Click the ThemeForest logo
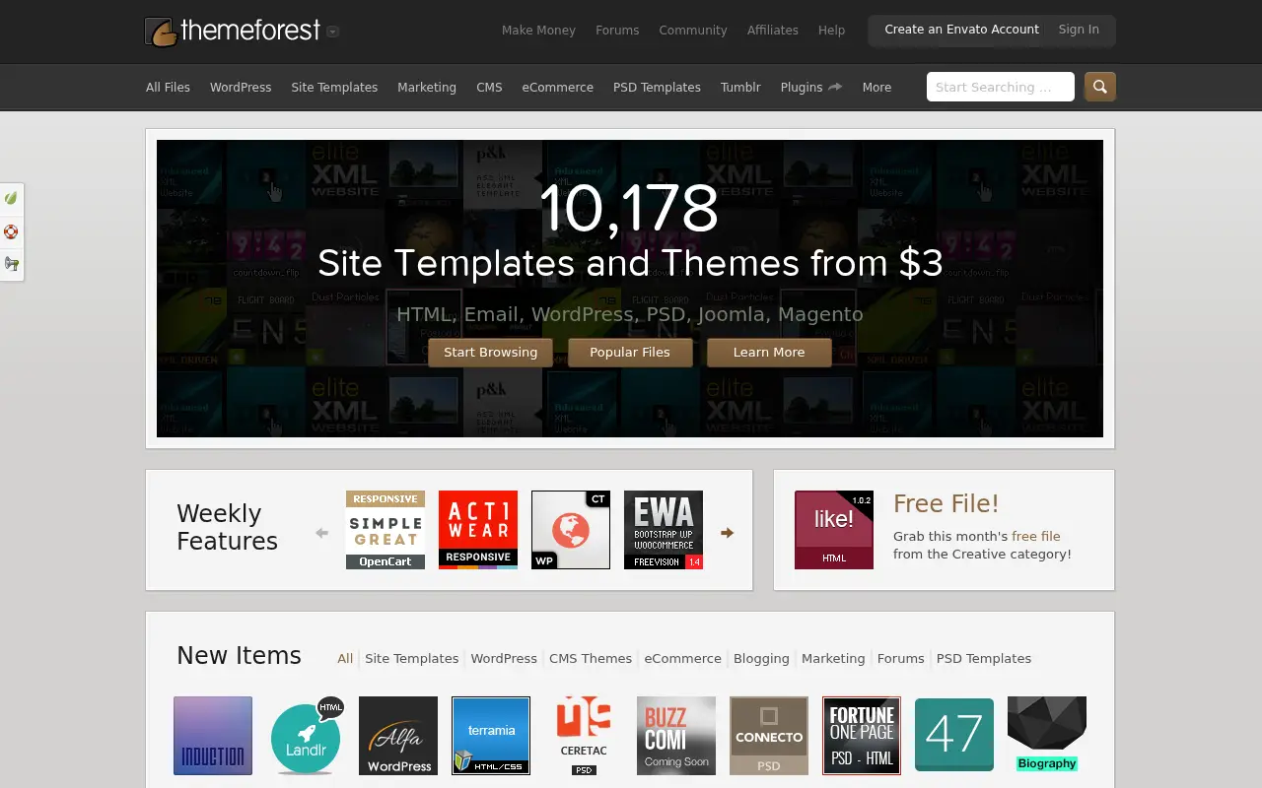Viewport: 1262px width, 788px height. click(x=233, y=31)
